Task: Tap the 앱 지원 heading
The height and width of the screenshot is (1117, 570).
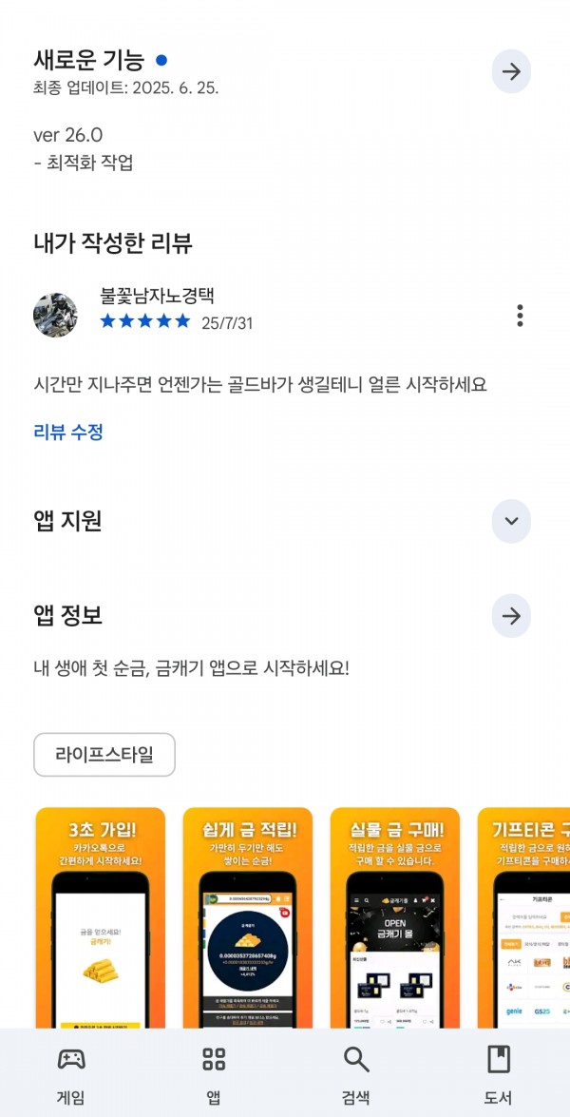Action: (67, 521)
